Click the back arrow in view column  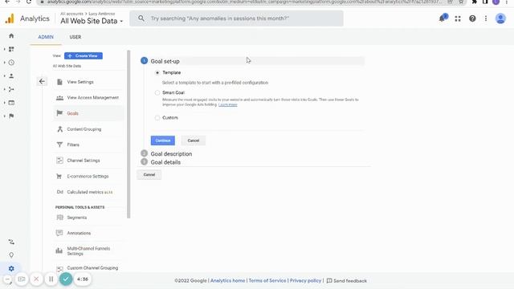42,81
